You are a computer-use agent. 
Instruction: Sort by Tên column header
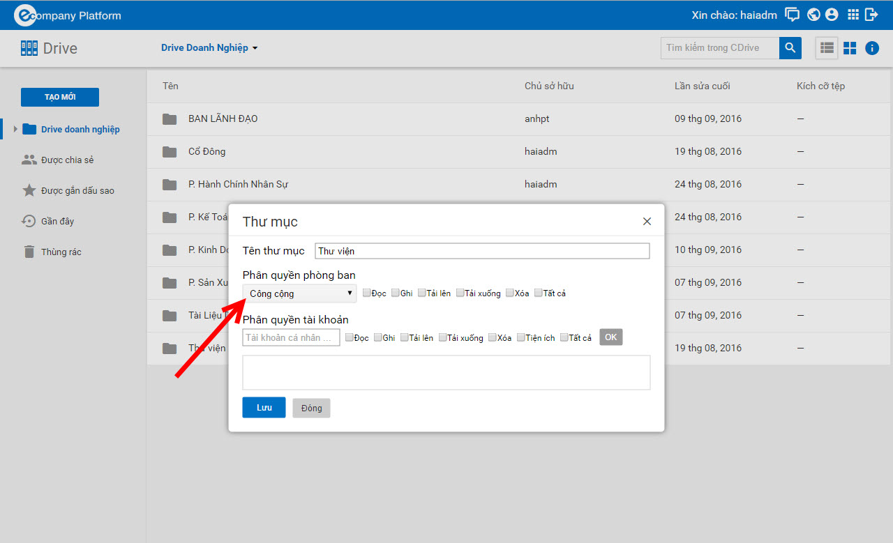tap(170, 86)
